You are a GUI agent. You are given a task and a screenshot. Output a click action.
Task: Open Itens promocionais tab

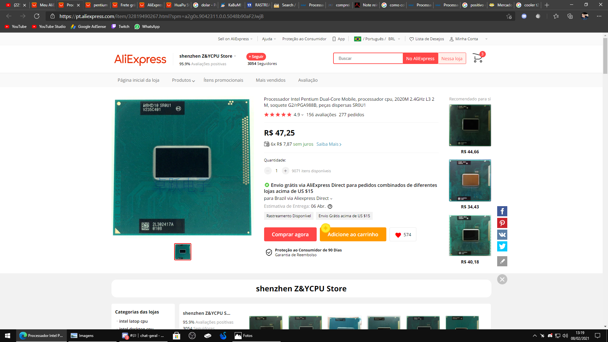point(223,80)
